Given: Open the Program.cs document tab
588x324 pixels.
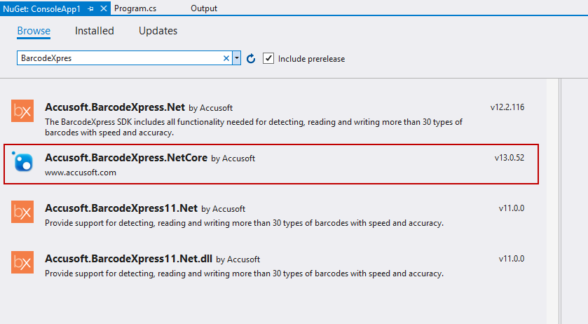Looking at the screenshot, I should tap(135, 8).
